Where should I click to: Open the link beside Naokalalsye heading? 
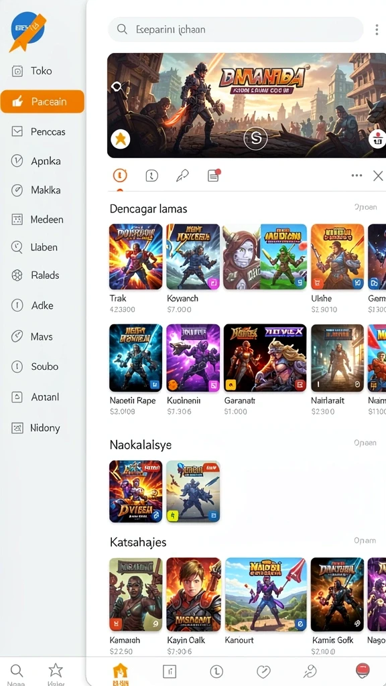[x=365, y=443]
